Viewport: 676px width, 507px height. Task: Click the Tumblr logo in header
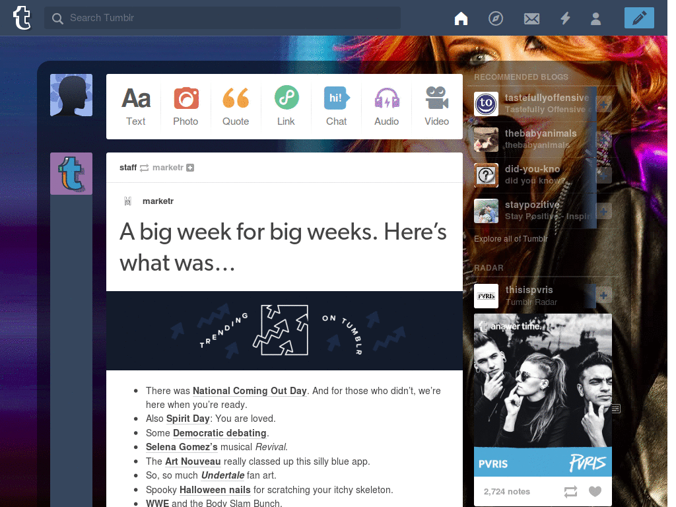tap(22, 18)
